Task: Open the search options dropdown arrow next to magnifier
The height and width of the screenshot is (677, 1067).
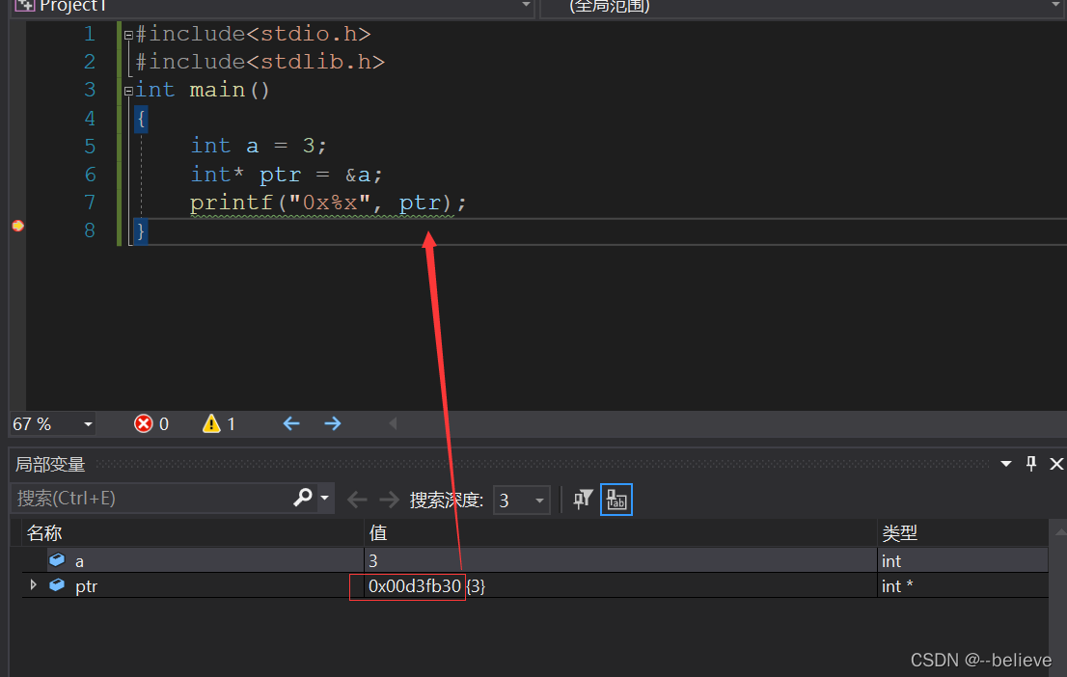Action: [x=324, y=498]
